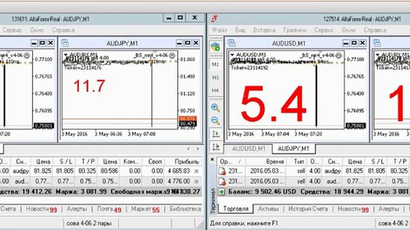Click expert advisor smiley on left window AUDJPY chart
Screen dimensions: 410x230
(x=172, y=56)
